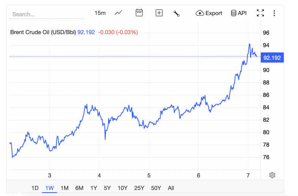Viewport: 298px width, 196px height.
Task: Show All available history
Action: click(171, 188)
